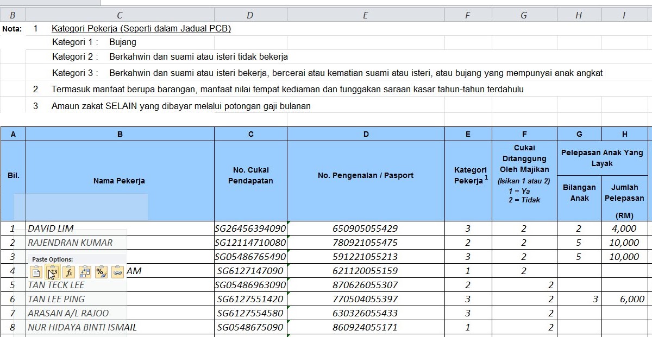652x337 pixels.
Task: Click the 'Kategori 1 : Bujang' note line
Action: coord(94,42)
